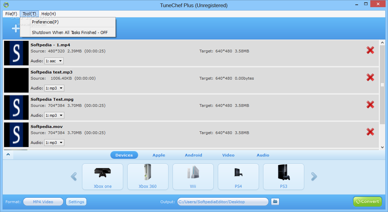Open audio dropdown for Softpedia Test.mpg

54,115
